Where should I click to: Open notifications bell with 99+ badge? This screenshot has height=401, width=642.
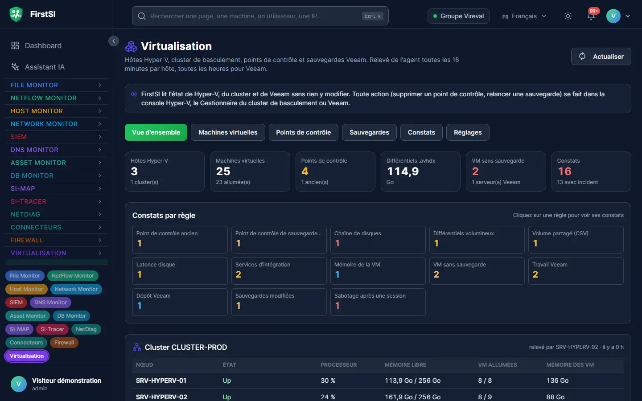click(591, 16)
